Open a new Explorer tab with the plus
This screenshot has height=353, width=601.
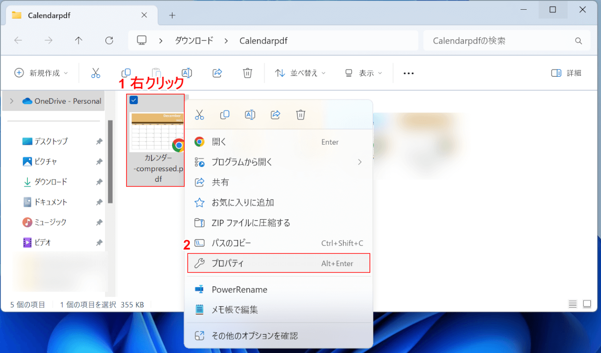pos(172,15)
